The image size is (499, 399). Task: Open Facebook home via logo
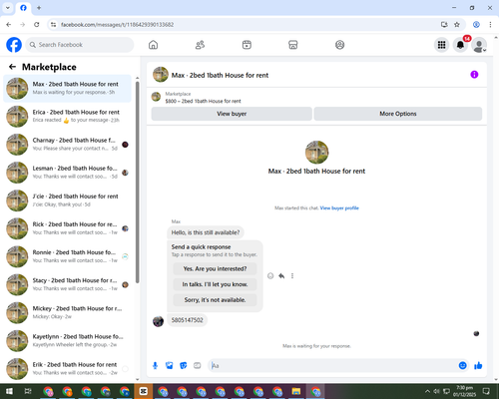tap(14, 45)
